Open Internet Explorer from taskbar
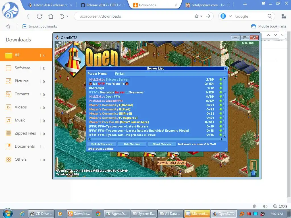This screenshot has width=291, height=218. pos(22,214)
